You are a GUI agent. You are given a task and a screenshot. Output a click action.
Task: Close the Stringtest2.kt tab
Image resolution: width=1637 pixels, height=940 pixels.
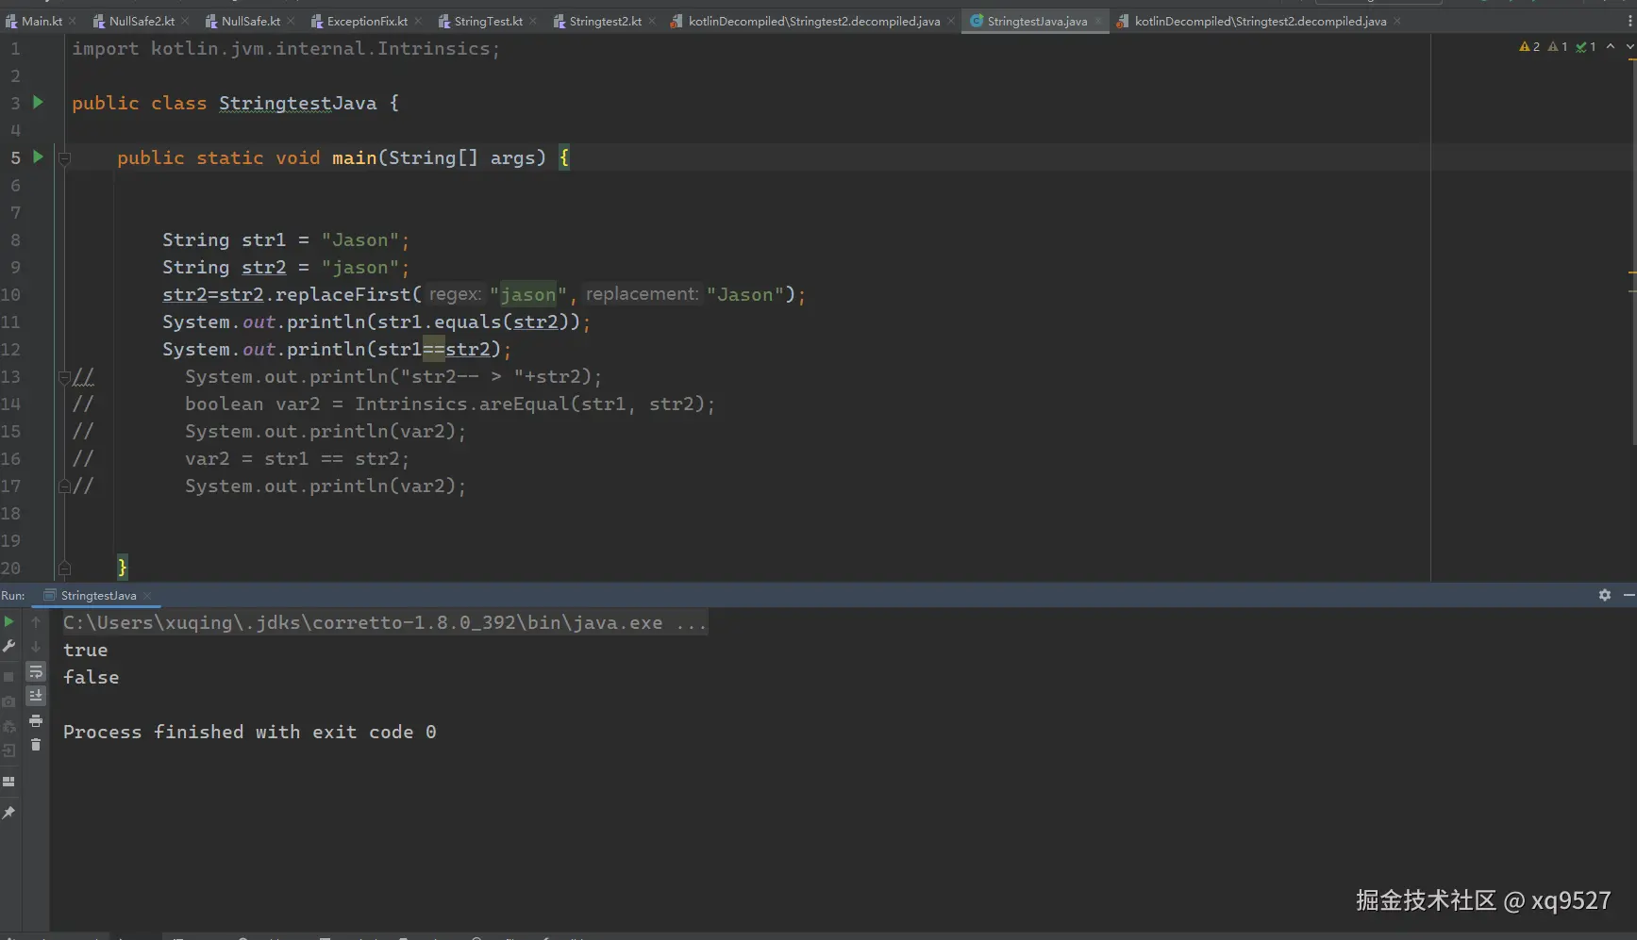pos(652,21)
